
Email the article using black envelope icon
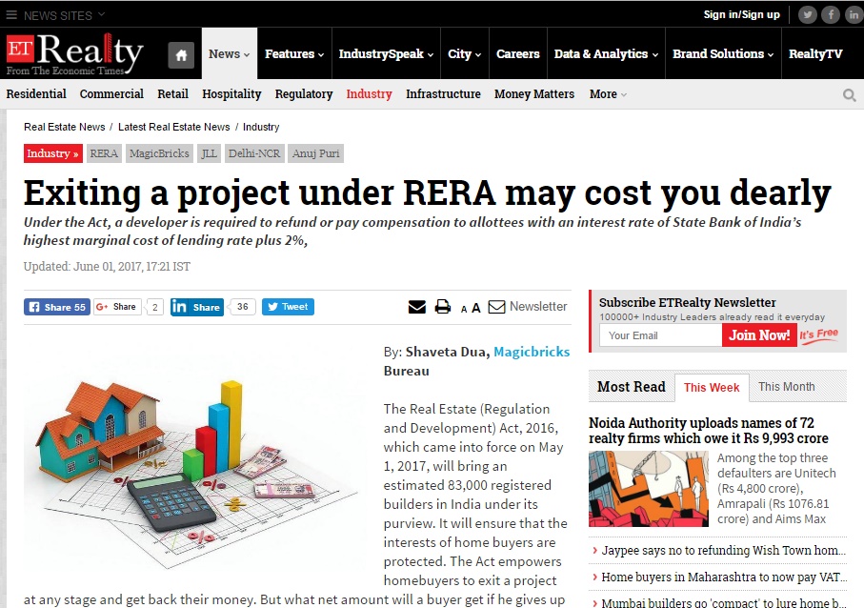point(417,307)
